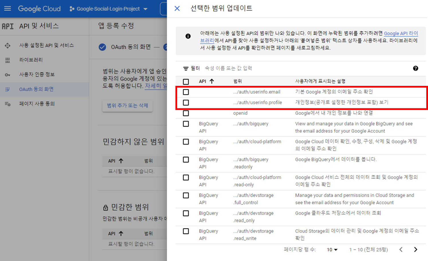Open 사용 설정된 API 및 서비스
The image size is (428, 261).
pos(46,45)
